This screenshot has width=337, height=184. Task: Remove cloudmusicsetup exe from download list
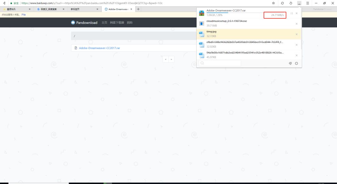[296, 24]
